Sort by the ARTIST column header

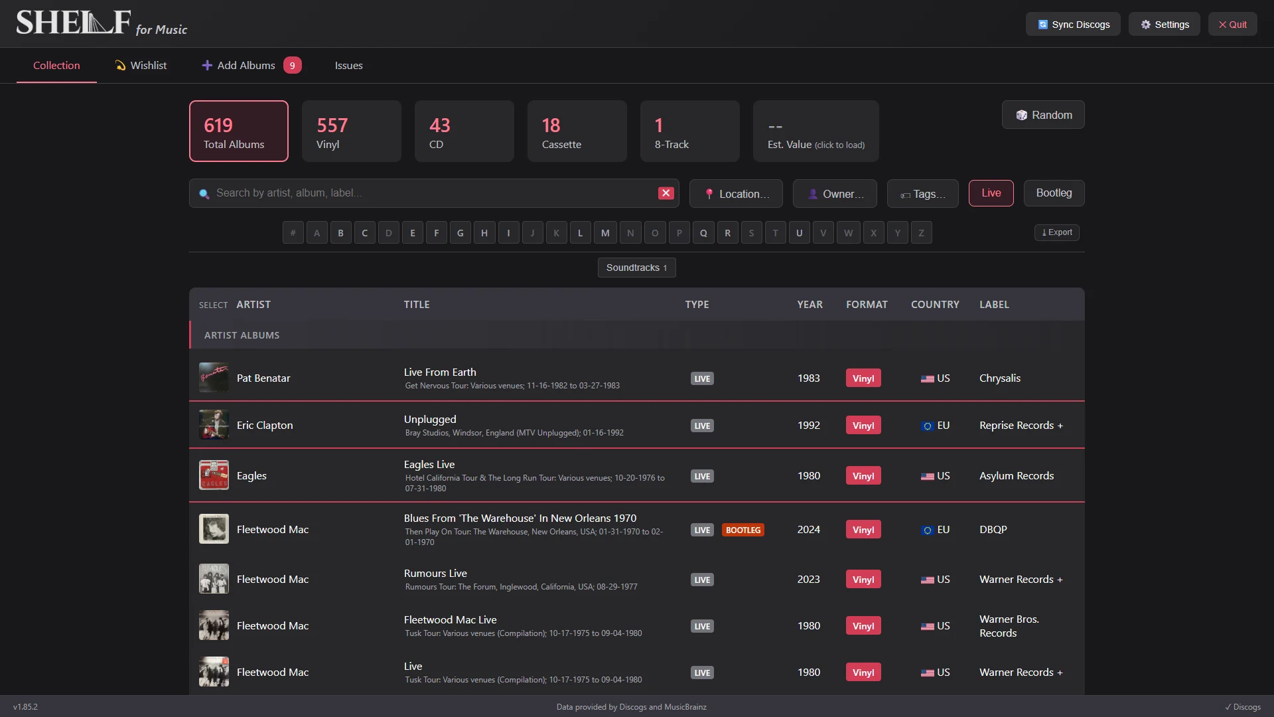(x=253, y=305)
